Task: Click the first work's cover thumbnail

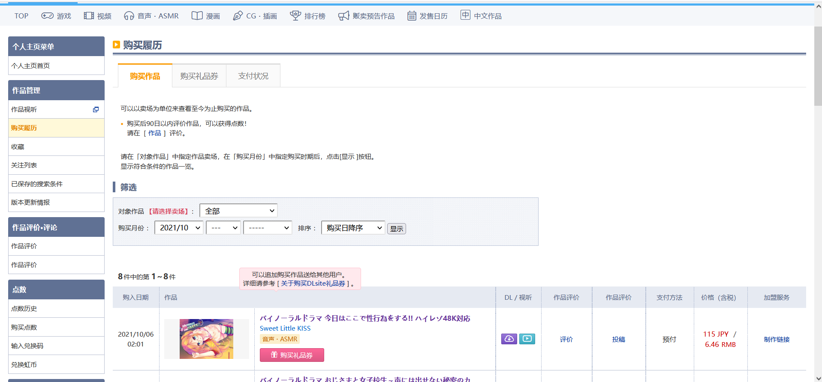Action: 206,339
